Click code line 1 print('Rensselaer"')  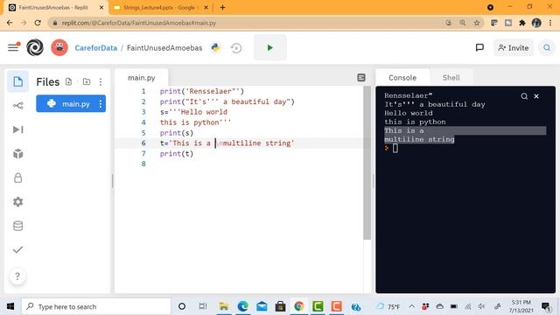click(202, 91)
